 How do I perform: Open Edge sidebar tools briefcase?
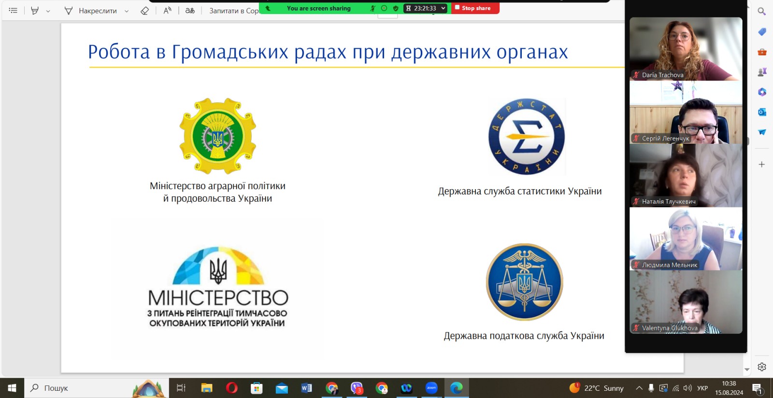tap(762, 52)
